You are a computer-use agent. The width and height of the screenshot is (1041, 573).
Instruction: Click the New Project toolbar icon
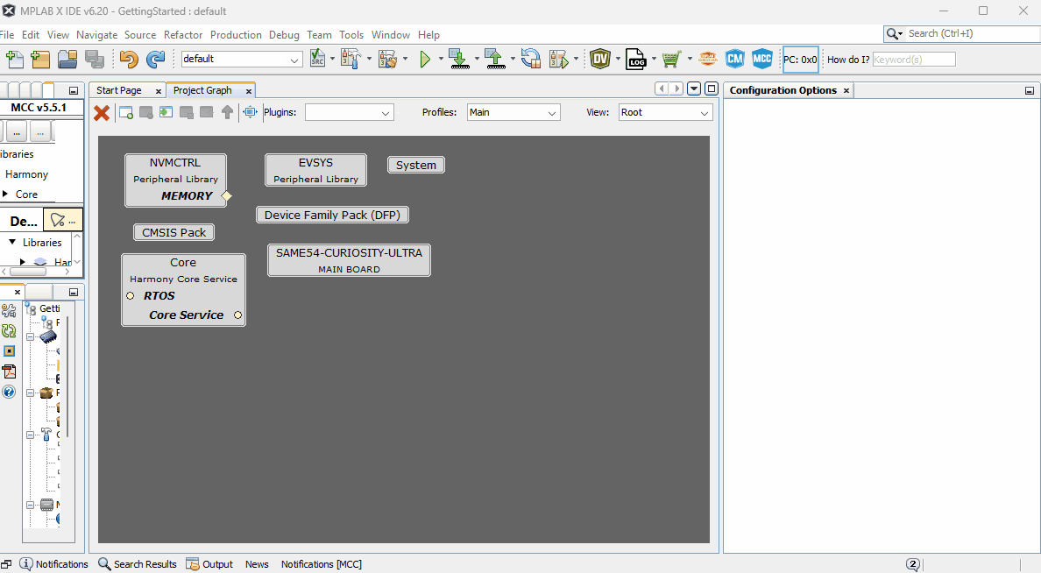(x=40, y=59)
